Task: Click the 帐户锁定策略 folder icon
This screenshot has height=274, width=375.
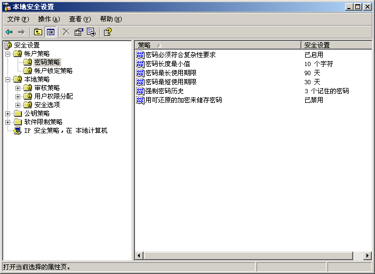Action: coord(28,70)
